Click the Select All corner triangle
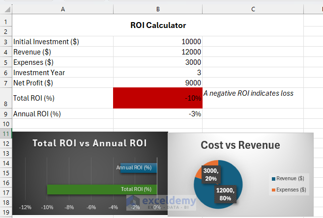This screenshot has width=323, height=218. click(x=7, y=9)
